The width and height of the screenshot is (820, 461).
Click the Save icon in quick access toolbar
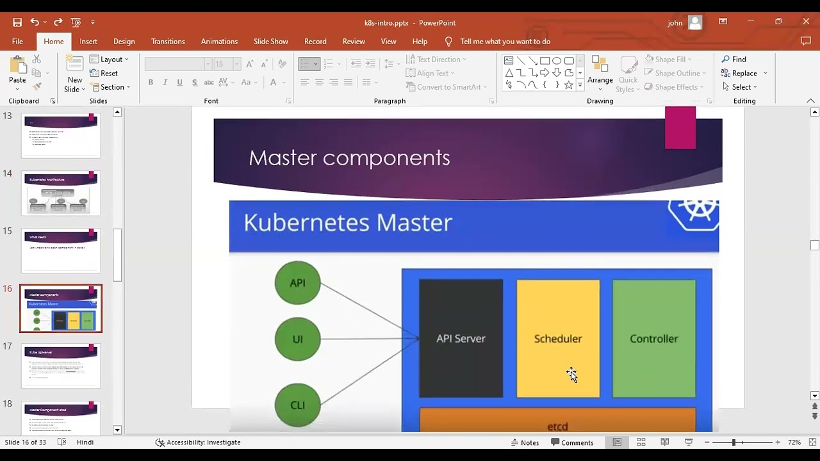click(17, 22)
